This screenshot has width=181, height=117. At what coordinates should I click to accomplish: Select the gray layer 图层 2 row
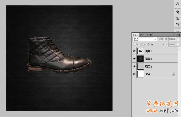155,67
